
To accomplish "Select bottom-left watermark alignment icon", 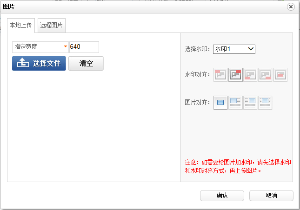I will tap(250, 75).
